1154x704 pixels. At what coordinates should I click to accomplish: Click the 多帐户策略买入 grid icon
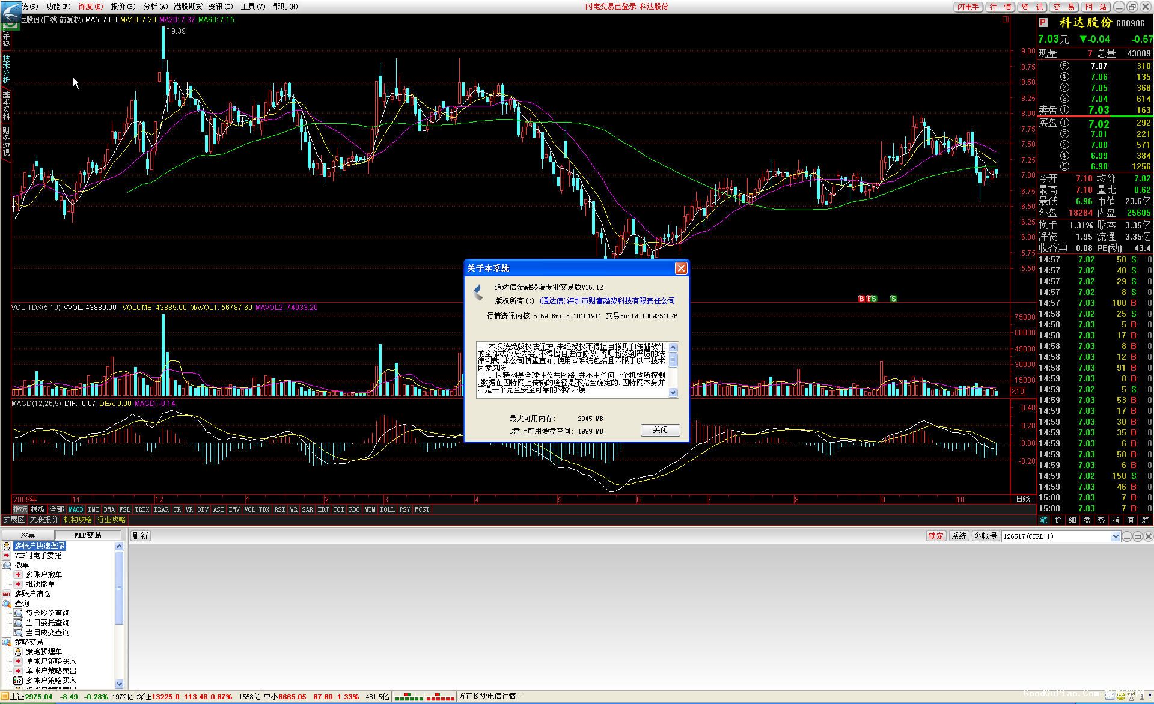click(x=18, y=681)
